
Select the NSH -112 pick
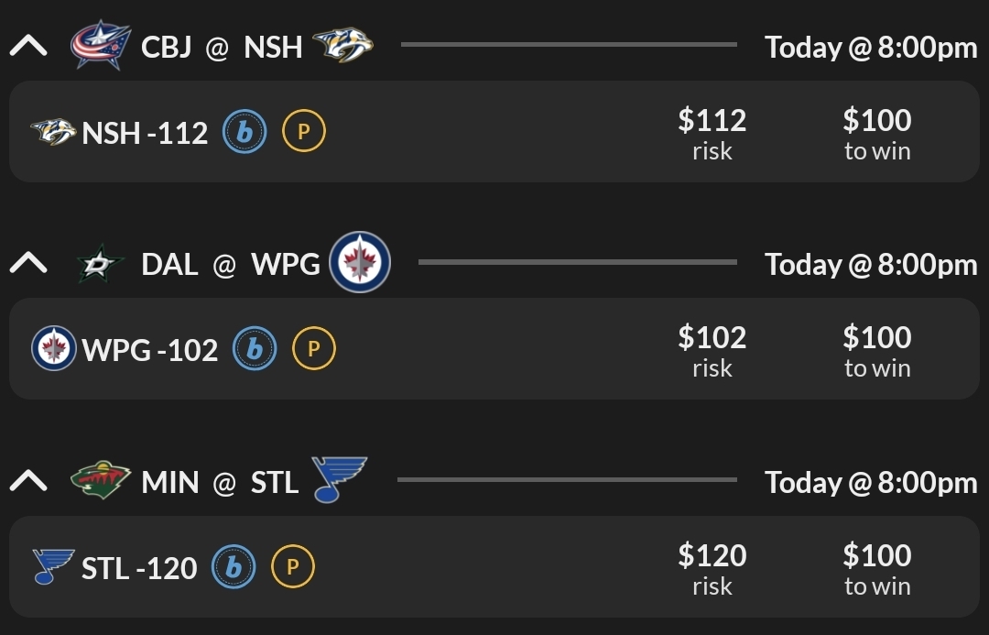(x=145, y=133)
